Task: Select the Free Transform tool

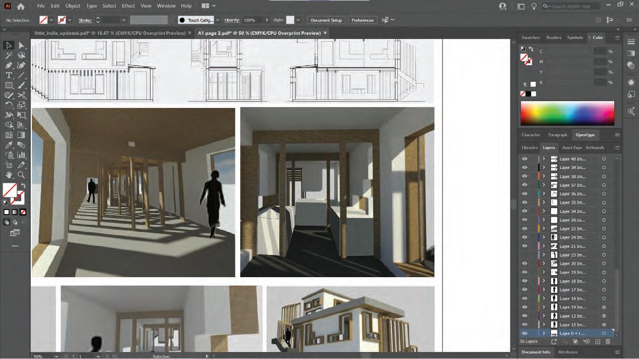Action: [x=21, y=115]
